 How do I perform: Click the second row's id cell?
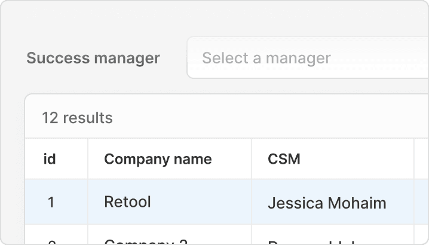pos(51,240)
